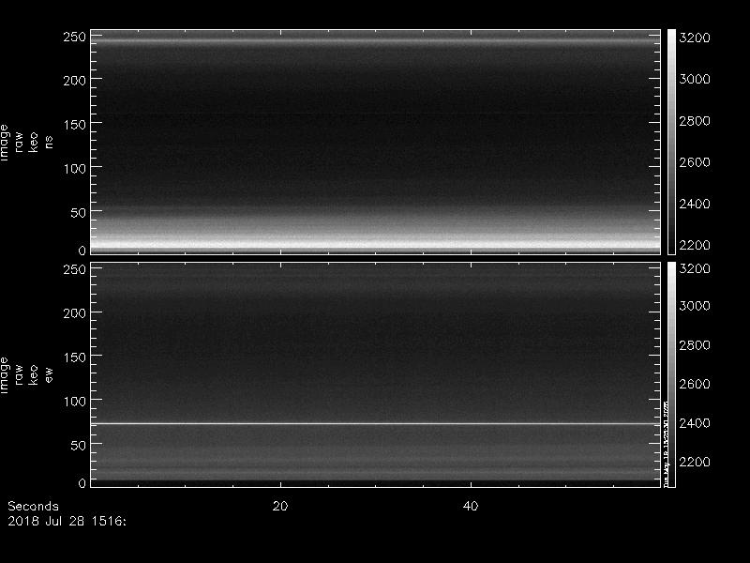Select the 2400 value on ns keogram colorbar
The height and width of the screenshot is (563, 750).
click(695, 204)
